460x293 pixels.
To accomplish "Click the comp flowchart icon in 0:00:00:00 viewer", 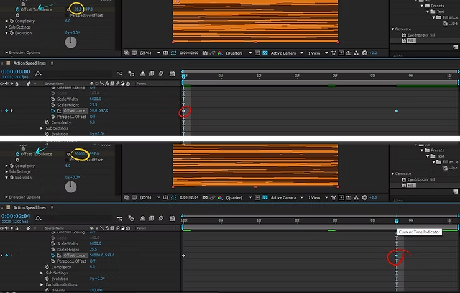I will [x=356, y=53].
